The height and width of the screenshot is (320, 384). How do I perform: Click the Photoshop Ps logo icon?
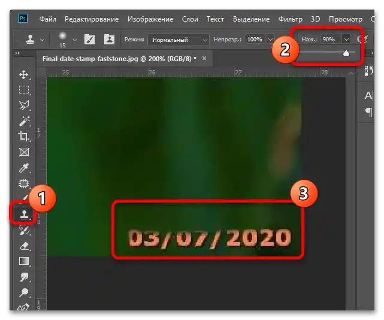tap(23, 19)
